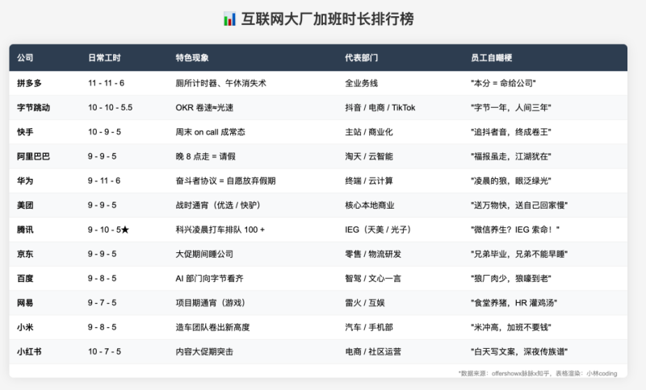Click the quote "白天写文案，深夜传族谱"
646x390 pixels.
[519, 352]
